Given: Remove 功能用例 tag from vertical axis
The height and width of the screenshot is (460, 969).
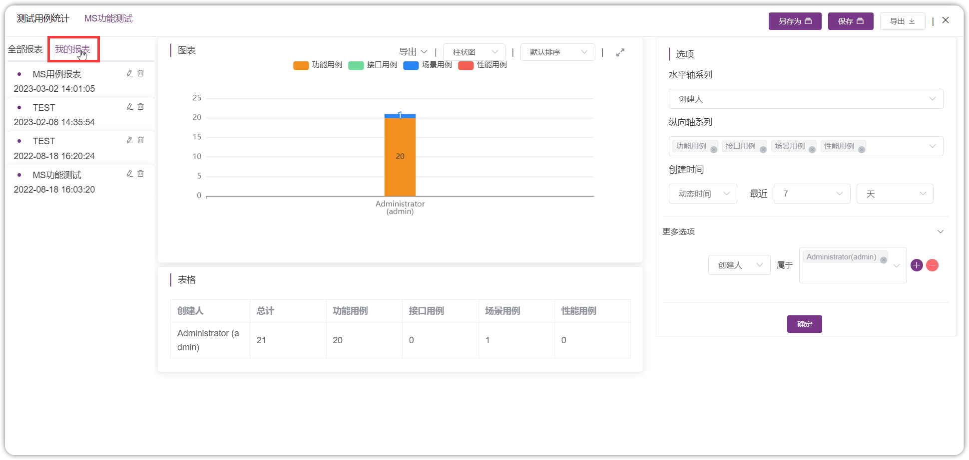Looking at the screenshot, I should click(714, 150).
